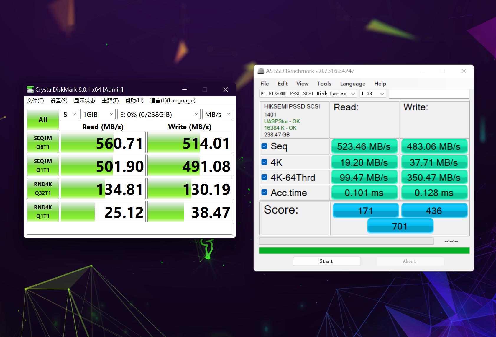Toggle the Acc.time checkbox

click(x=265, y=193)
